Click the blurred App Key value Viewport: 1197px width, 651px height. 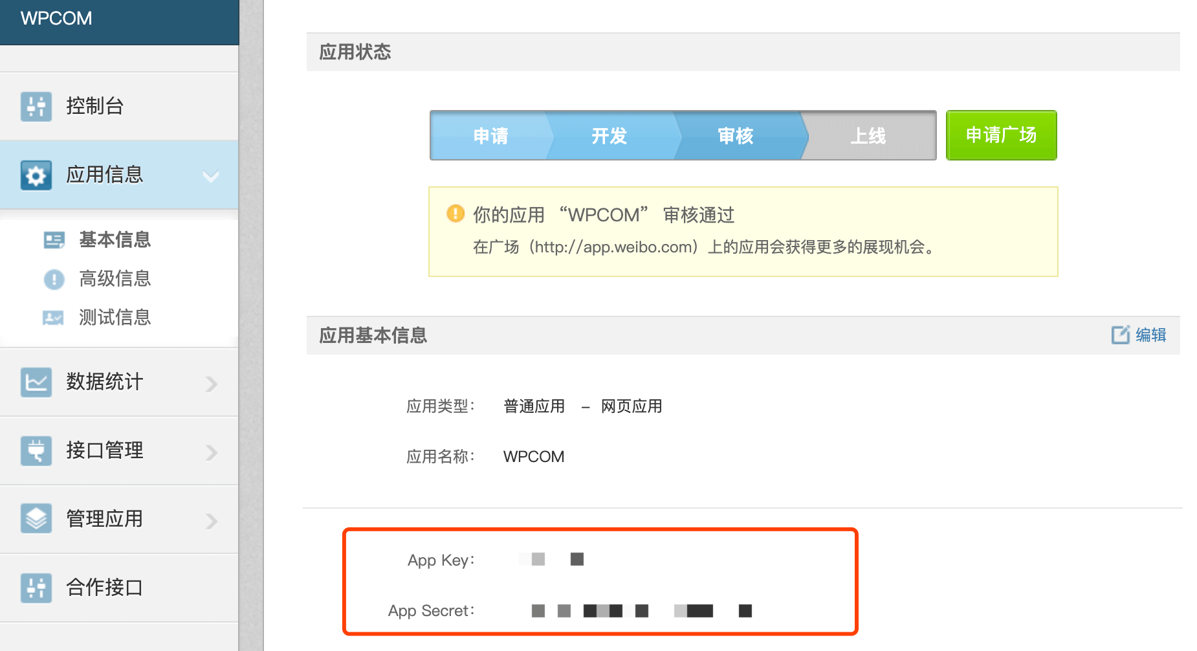coord(551,559)
